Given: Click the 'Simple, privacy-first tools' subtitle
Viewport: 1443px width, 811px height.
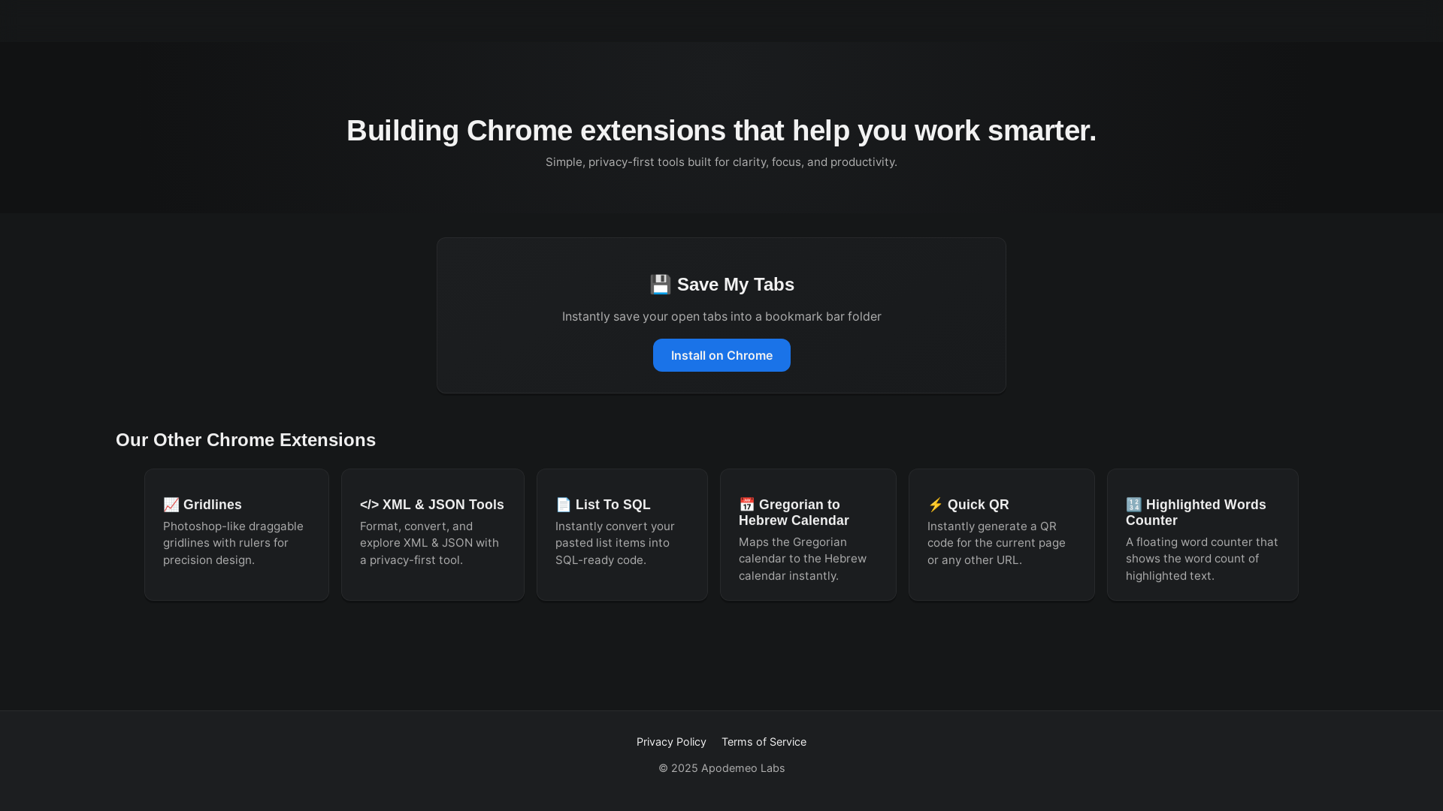Looking at the screenshot, I should click(721, 162).
